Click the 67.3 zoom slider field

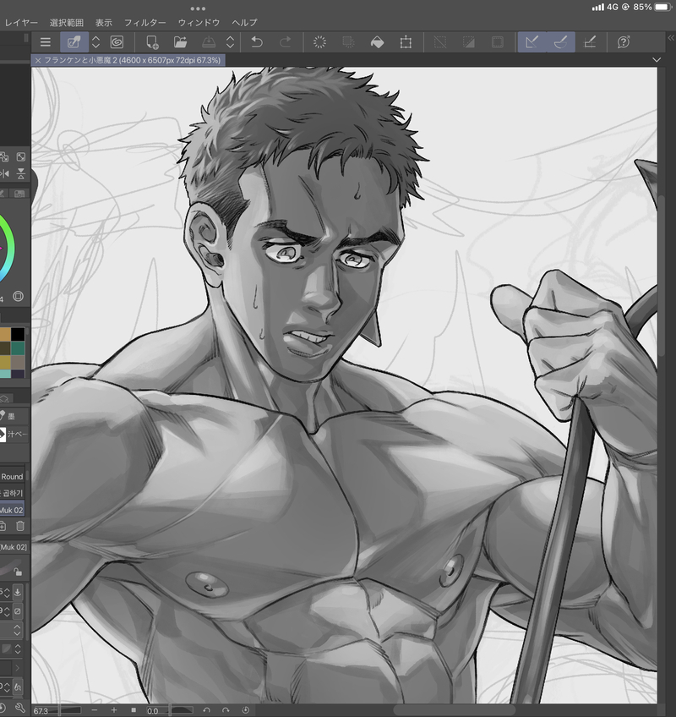57,710
